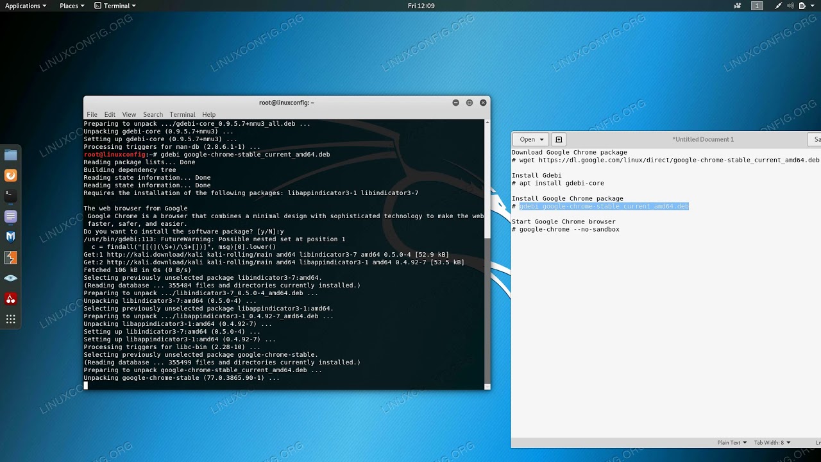Minimize the terminal window
This screenshot has height=462, width=821.
click(456, 103)
